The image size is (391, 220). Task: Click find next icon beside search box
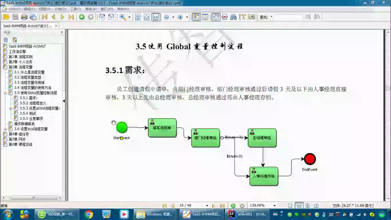pos(317,17)
